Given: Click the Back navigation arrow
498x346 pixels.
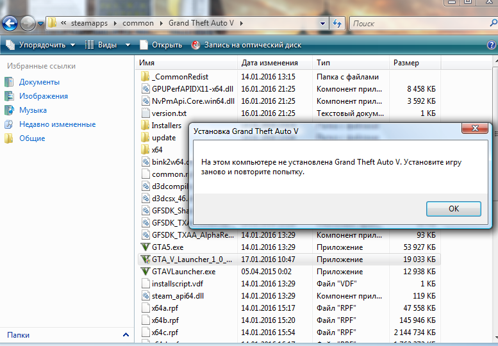Looking at the screenshot, I should click(10, 23).
